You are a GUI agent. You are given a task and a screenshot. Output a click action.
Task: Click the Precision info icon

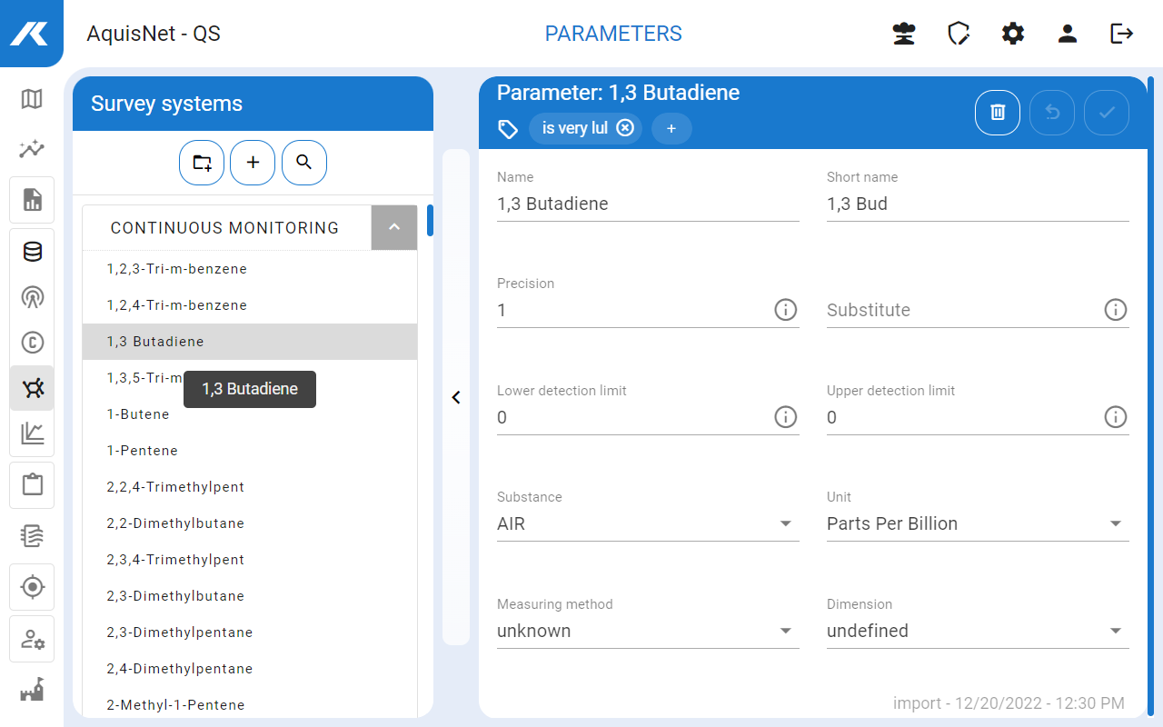click(x=785, y=310)
